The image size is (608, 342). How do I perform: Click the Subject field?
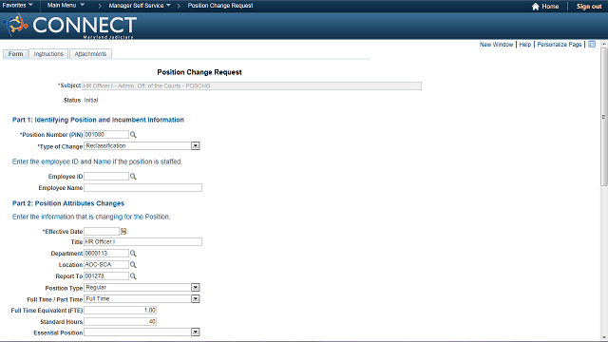pyautogui.click(x=252, y=86)
